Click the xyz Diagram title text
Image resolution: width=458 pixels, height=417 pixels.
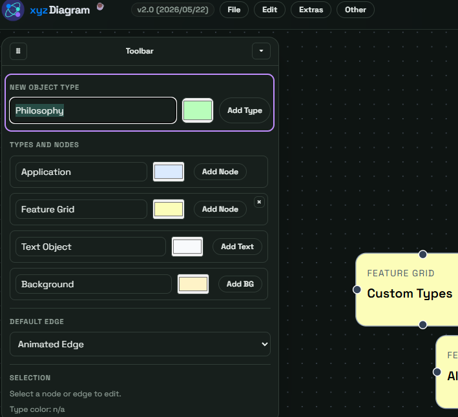tap(60, 10)
